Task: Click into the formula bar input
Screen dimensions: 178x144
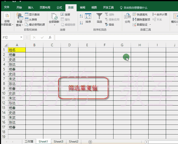Action: pyautogui.click(x=116, y=37)
